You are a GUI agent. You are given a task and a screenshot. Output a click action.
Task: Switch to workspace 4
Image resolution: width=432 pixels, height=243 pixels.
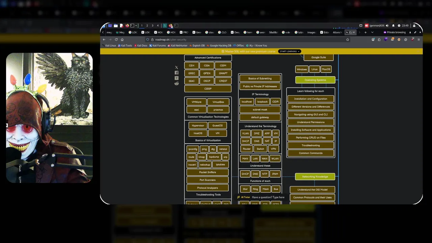(158, 26)
